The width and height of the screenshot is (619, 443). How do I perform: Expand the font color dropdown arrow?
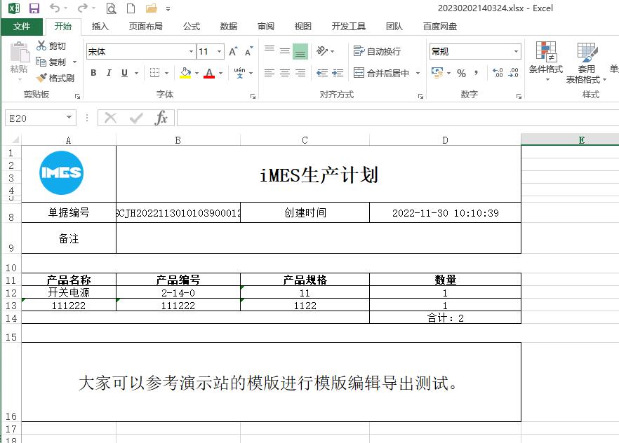(220, 73)
